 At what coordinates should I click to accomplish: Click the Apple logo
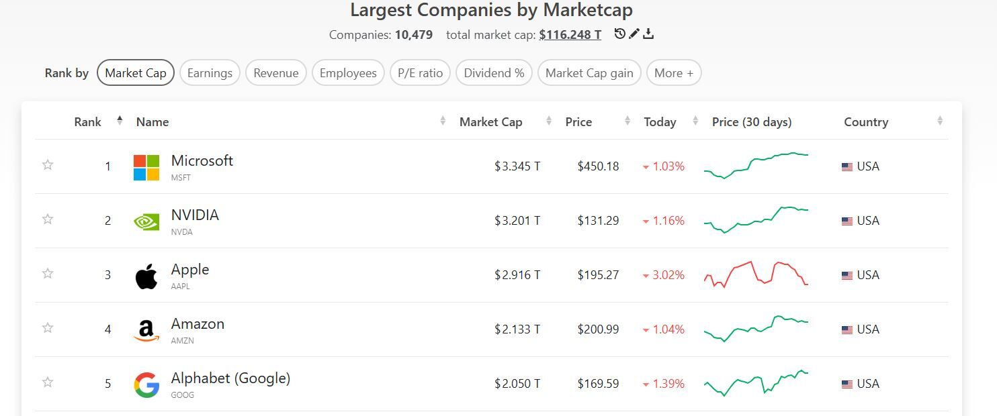pos(146,276)
